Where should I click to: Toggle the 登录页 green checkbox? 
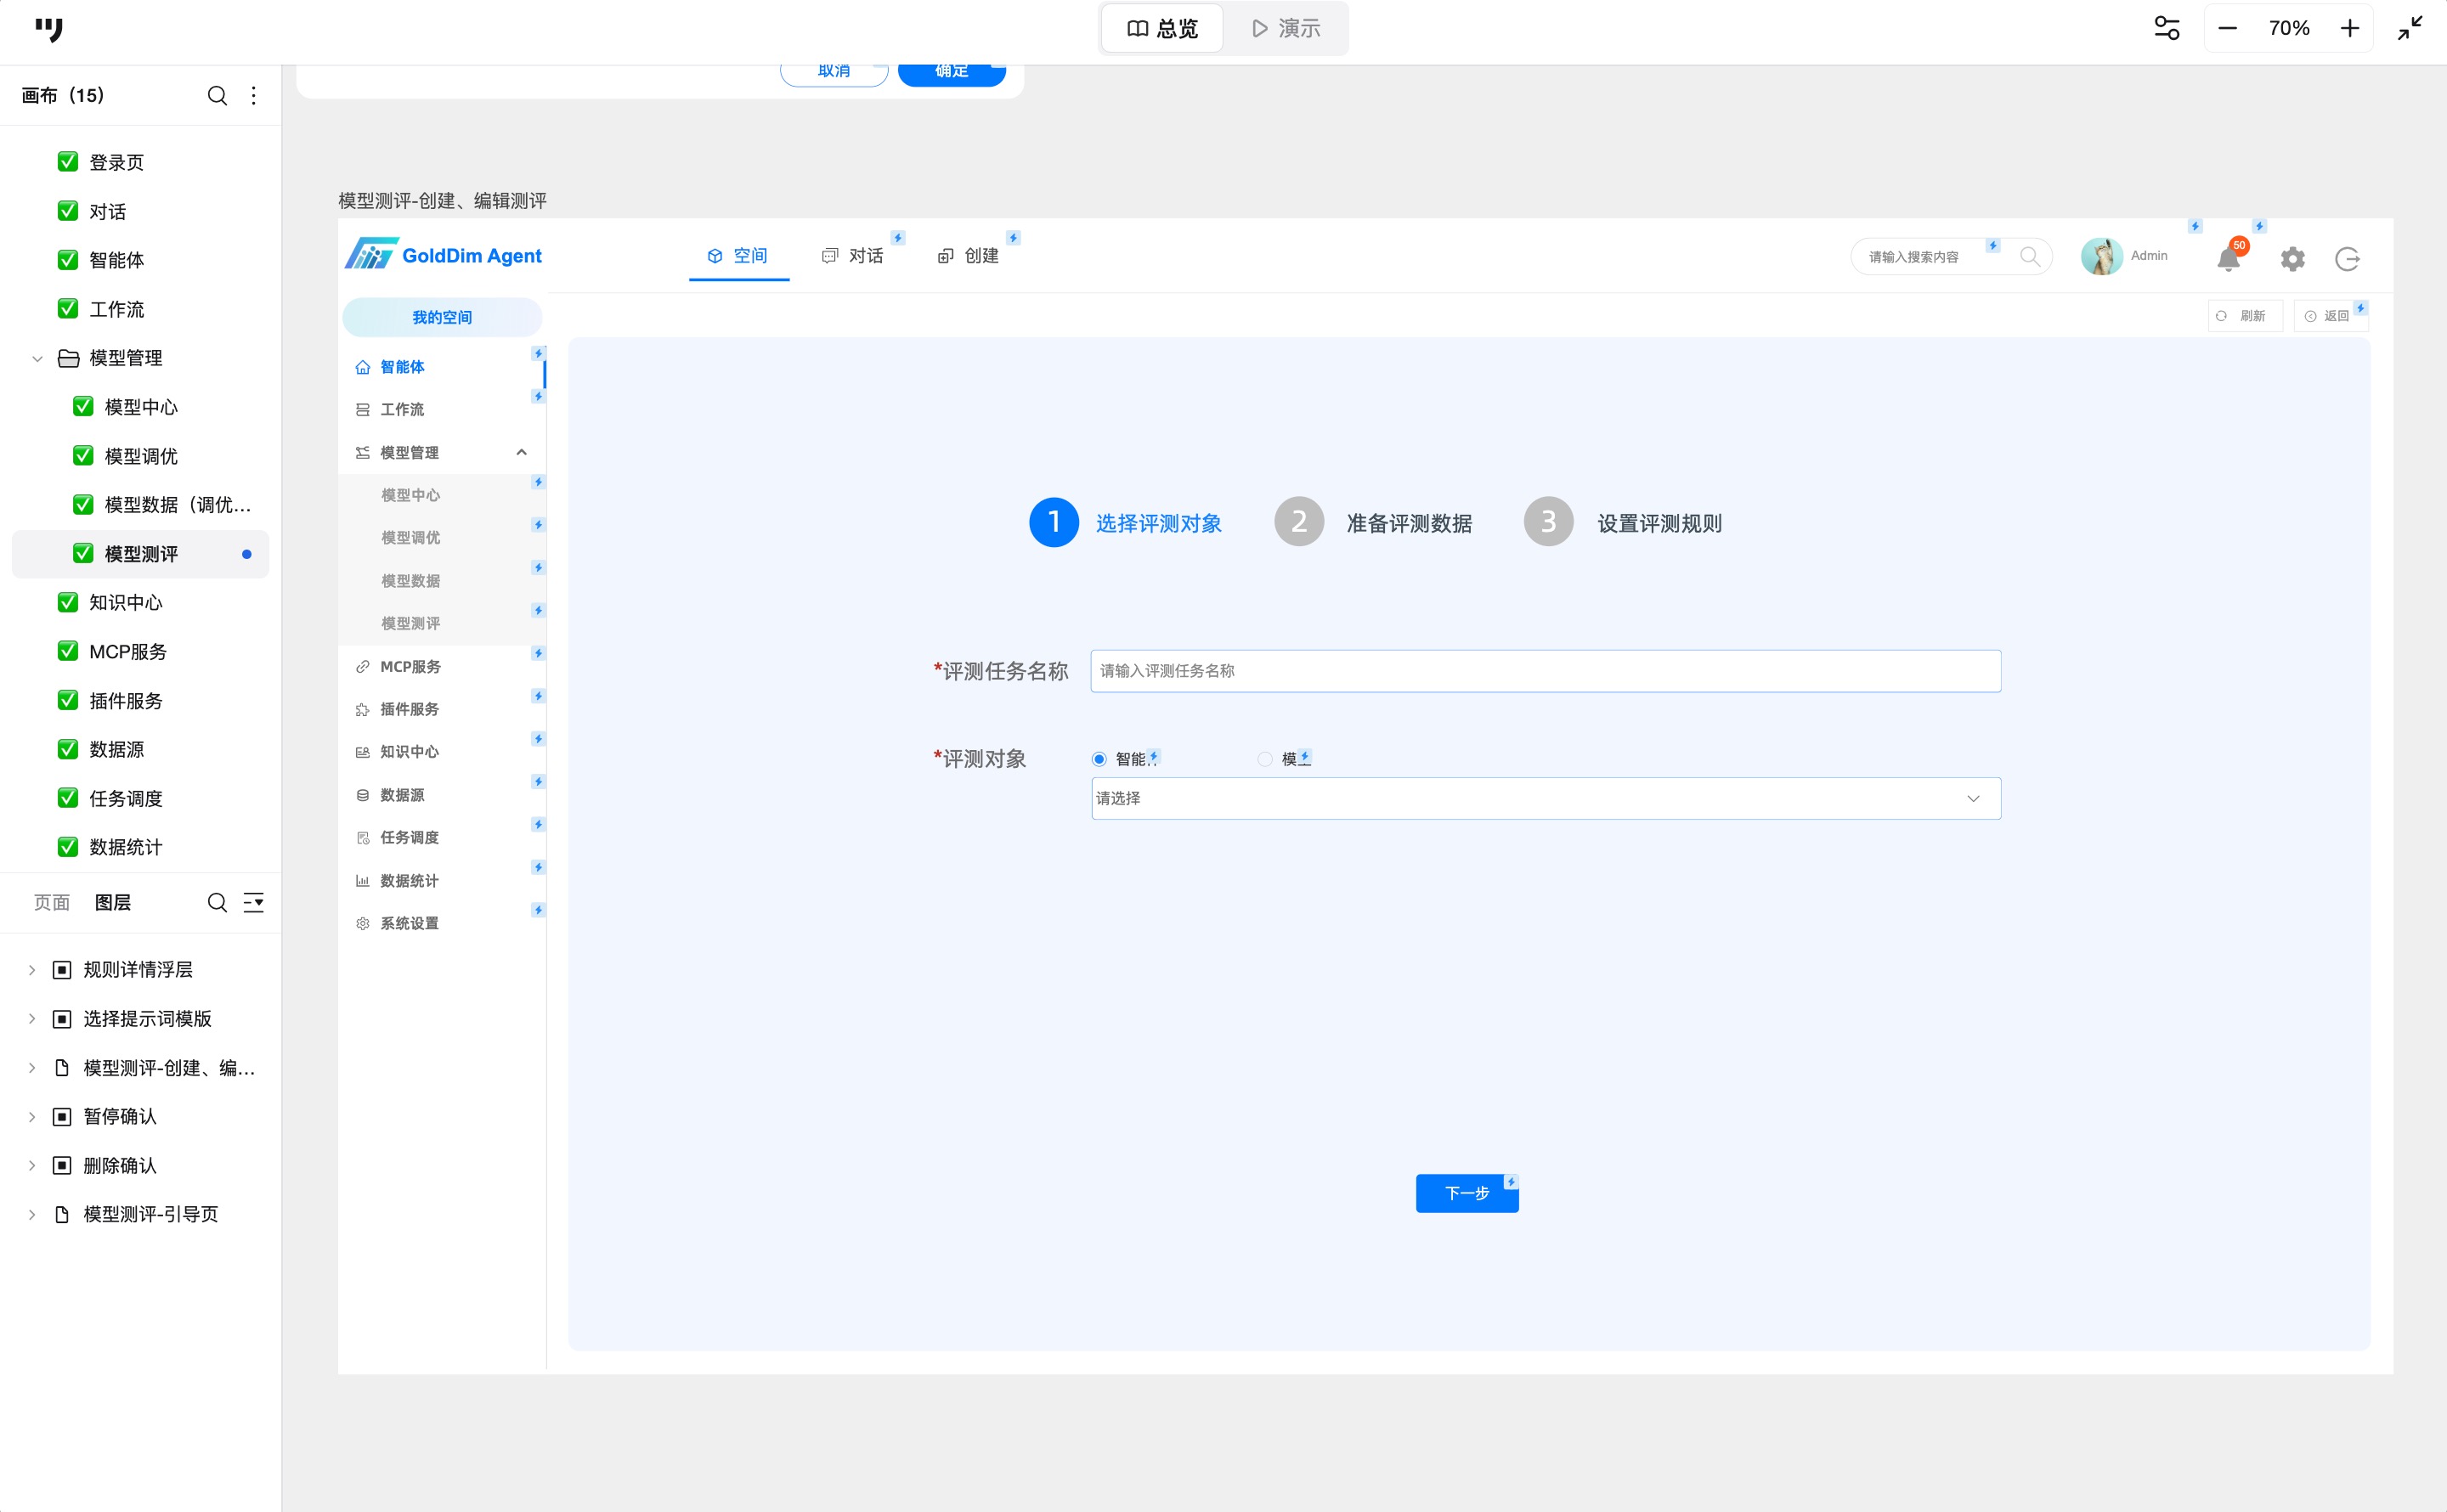(x=68, y=162)
